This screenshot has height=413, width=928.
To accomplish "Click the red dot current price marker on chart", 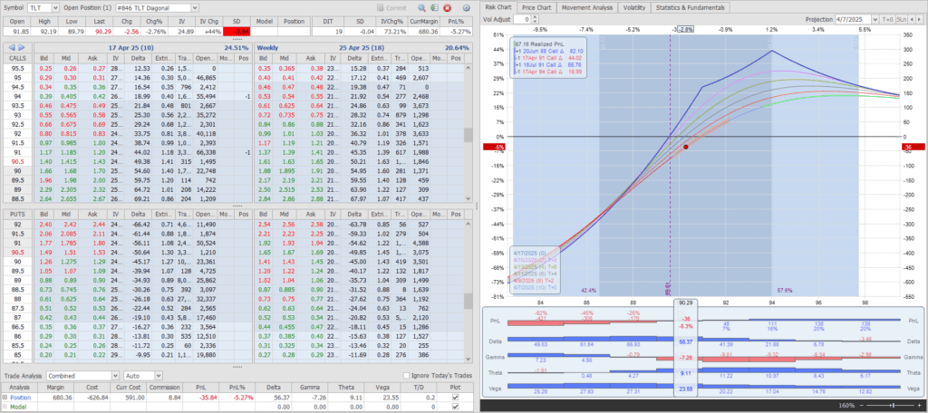I will click(685, 146).
